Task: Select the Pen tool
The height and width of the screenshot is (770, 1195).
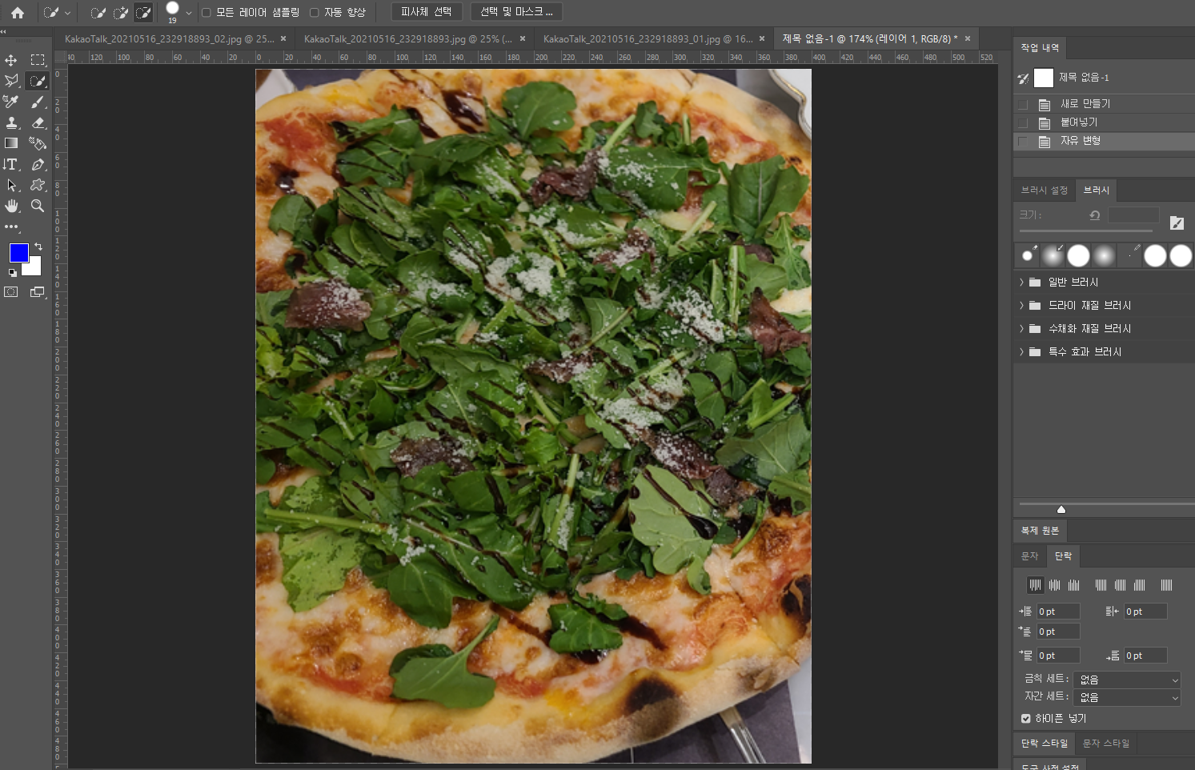Action: 38,164
